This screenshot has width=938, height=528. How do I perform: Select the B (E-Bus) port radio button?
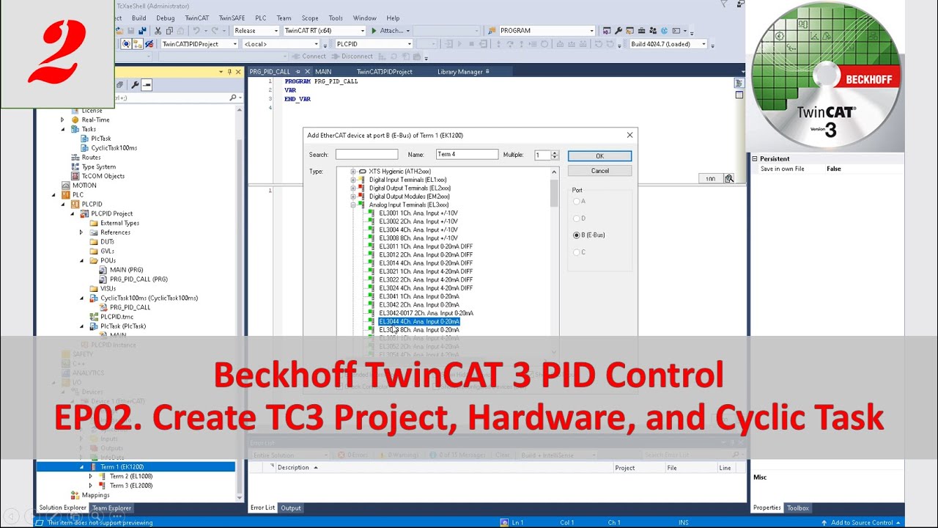pyautogui.click(x=577, y=235)
